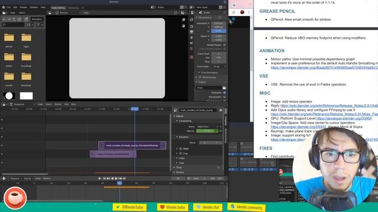This screenshot has width=378, height=212.
Task: Open the Render properties tab icon
Action: (191, 26)
